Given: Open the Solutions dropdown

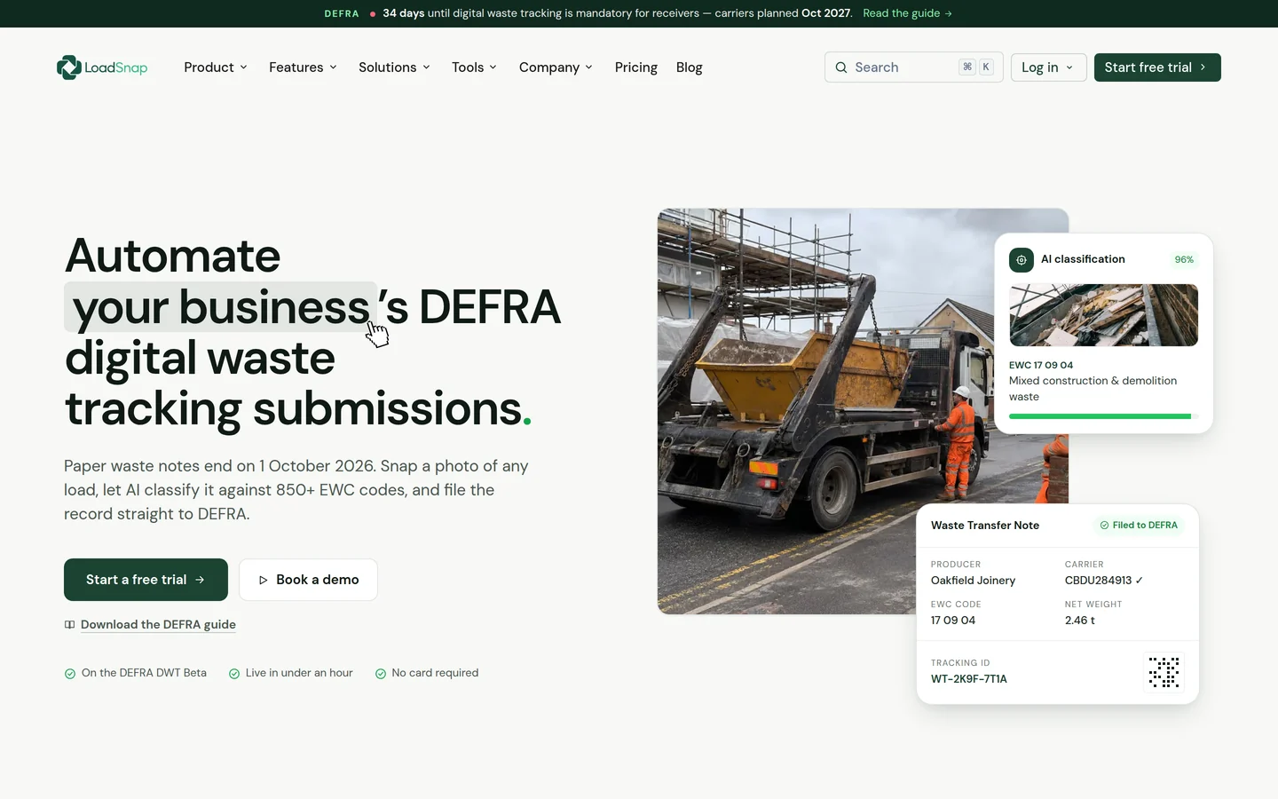Looking at the screenshot, I should 394,67.
